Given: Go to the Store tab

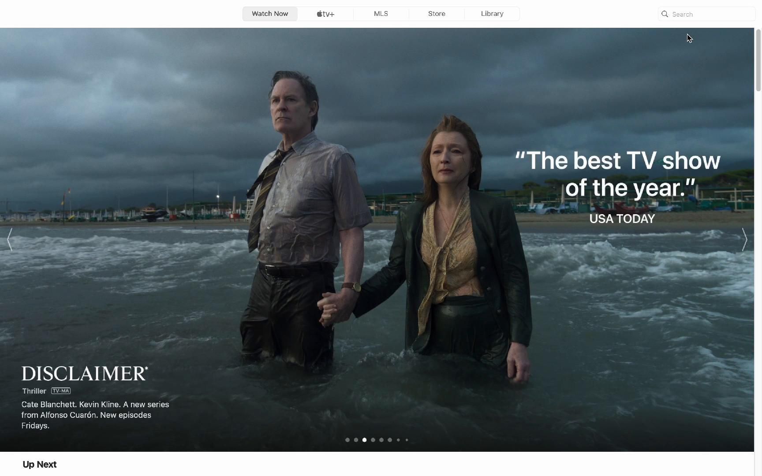Looking at the screenshot, I should tap(437, 14).
